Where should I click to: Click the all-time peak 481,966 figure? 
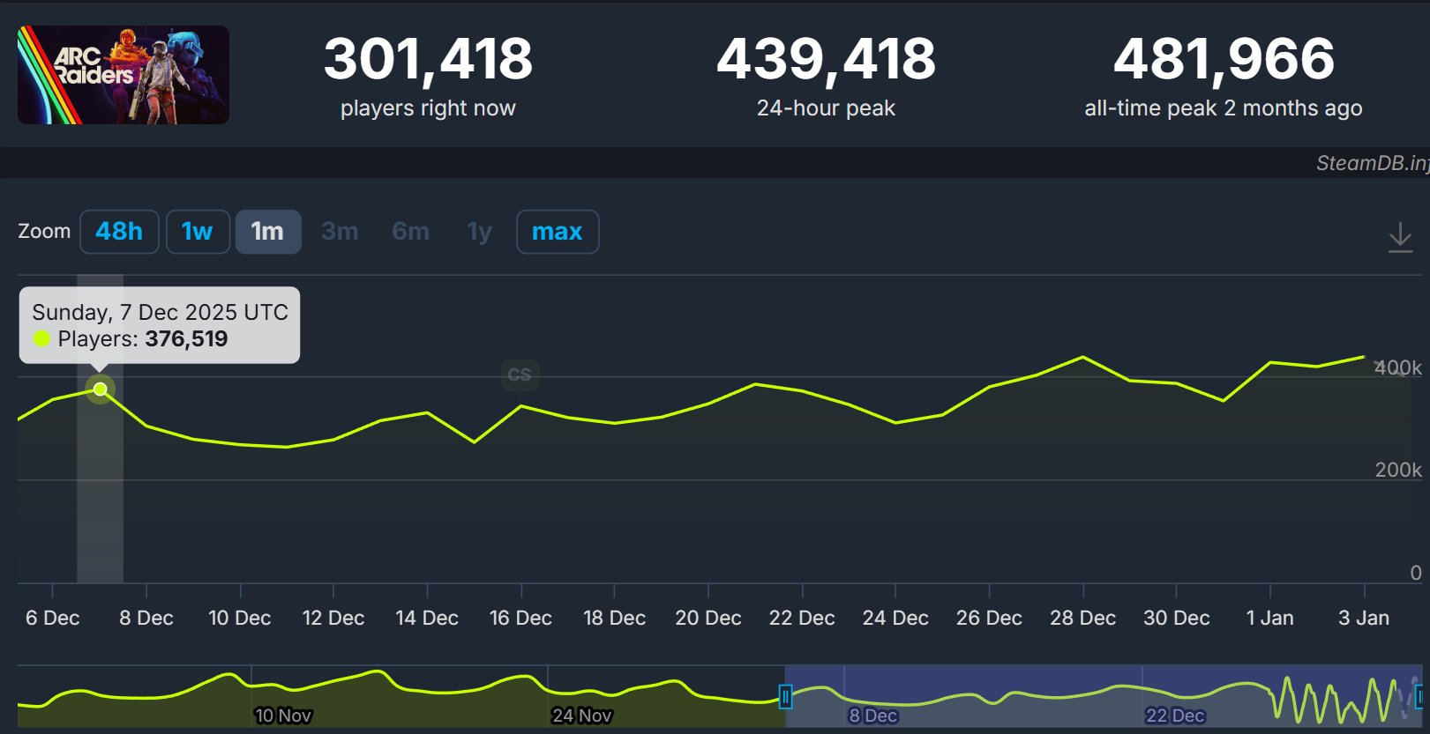tap(1224, 59)
